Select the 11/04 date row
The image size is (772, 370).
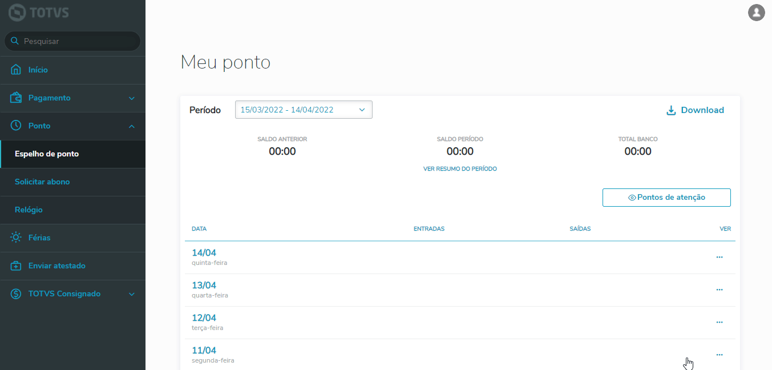click(460, 355)
